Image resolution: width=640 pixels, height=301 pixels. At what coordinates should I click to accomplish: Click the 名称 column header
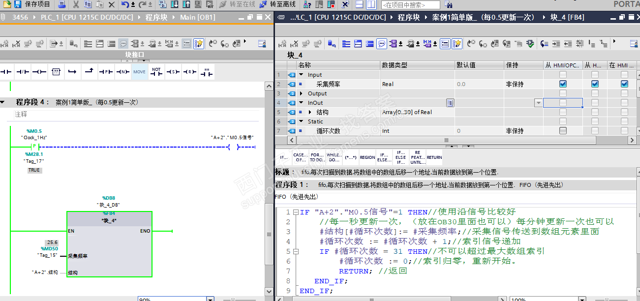(338, 65)
